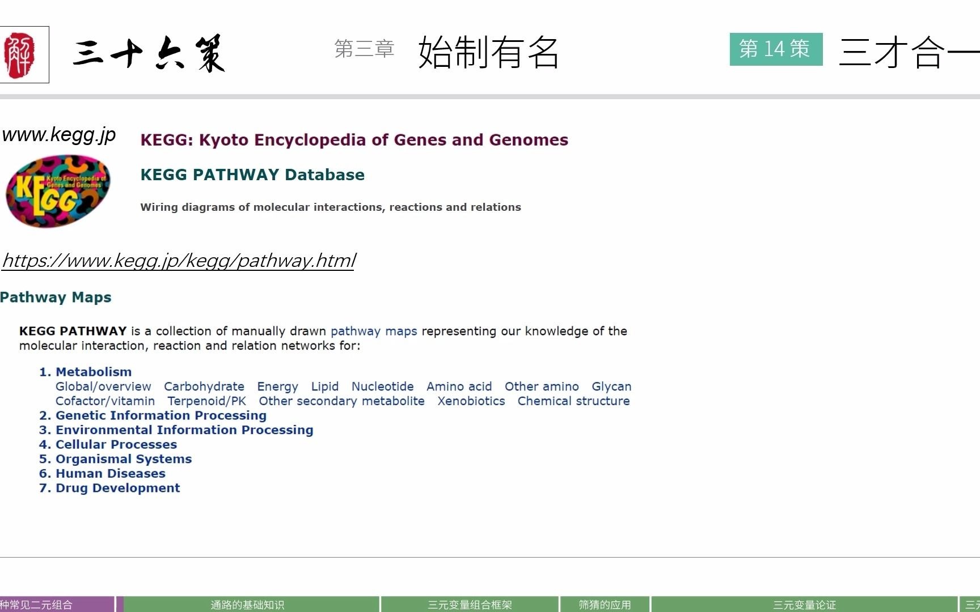Open the Drug Development link

pyautogui.click(x=117, y=488)
